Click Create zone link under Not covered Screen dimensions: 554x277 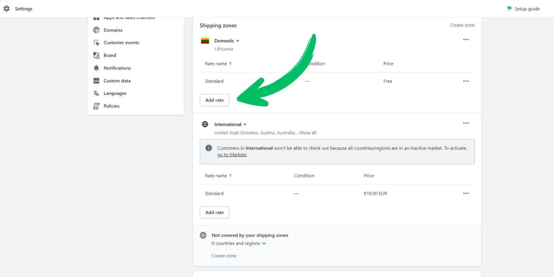tap(224, 256)
